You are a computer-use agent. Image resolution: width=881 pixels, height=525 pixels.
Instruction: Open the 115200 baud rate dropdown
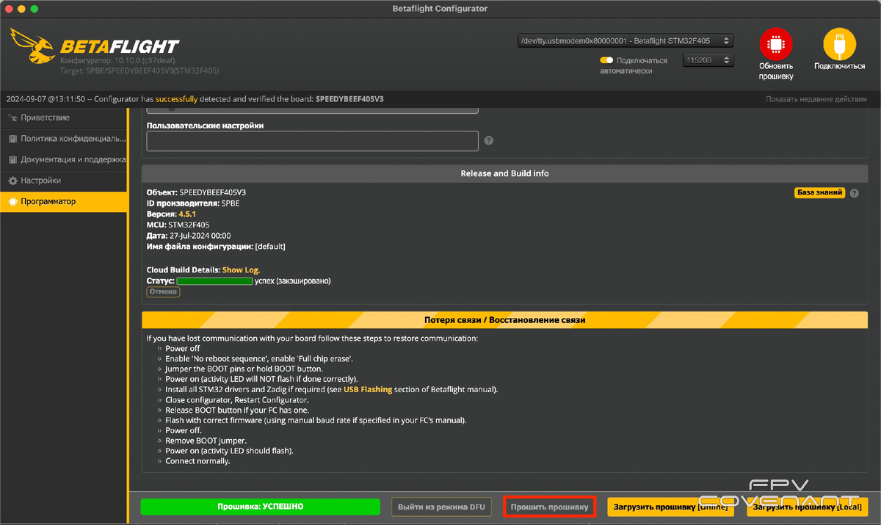pyautogui.click(x=708, y=60)
